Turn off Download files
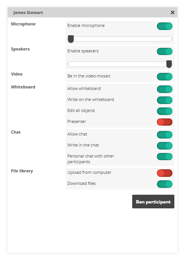The height and width of the screenshot is (260, 185). [164, 184]
